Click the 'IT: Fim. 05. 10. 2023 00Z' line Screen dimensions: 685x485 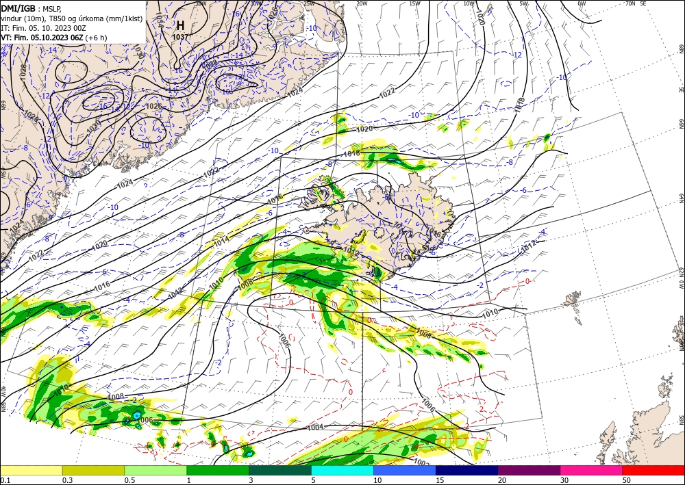(43, 28)
